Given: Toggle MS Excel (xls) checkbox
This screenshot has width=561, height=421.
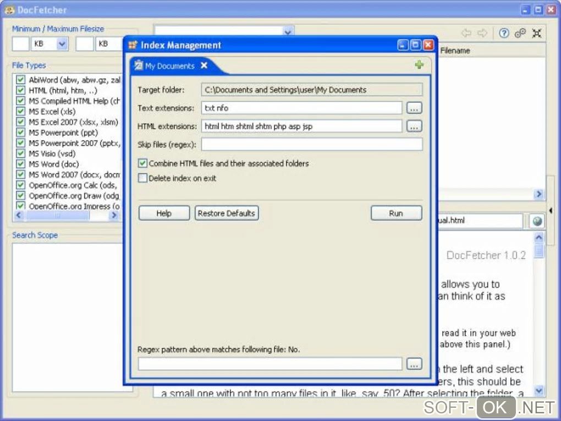Looking at the screenshot, I should click(x=21, y=111).
